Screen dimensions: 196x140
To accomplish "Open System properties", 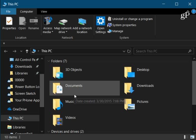I will tap(122, 25).
